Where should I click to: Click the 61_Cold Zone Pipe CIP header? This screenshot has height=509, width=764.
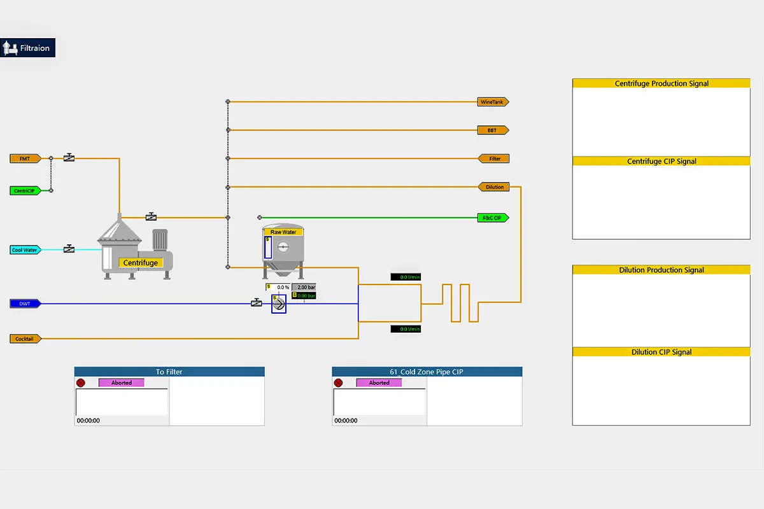(x=427, y=372)
